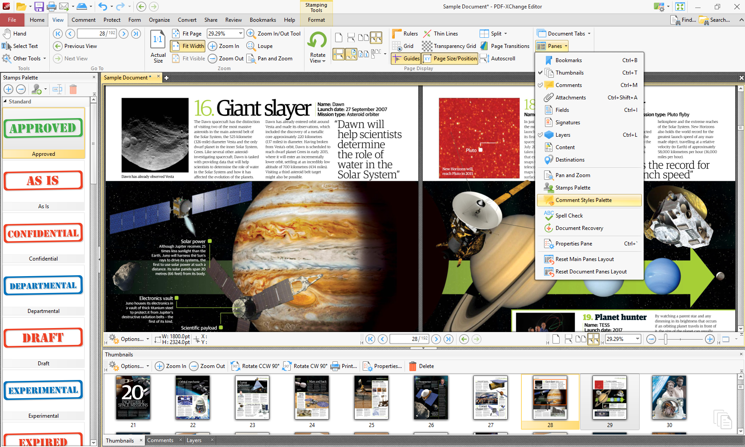Click the Save icon in title bar

tap(39, 7)
